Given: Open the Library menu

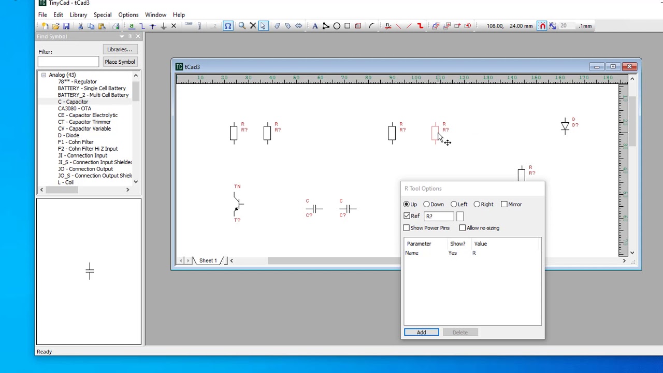Looking at the screenshot, I should pos(78,15).
